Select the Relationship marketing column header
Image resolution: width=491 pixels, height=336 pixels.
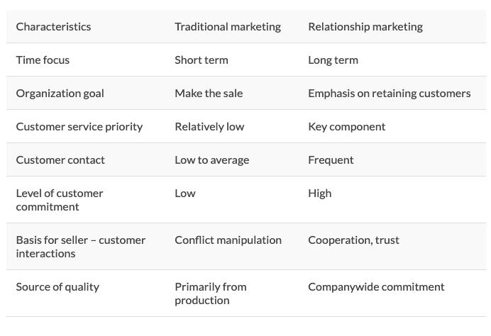(x=365, y=27)
